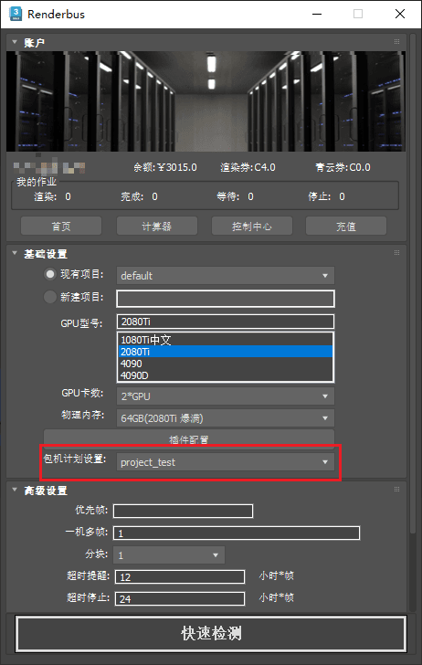422x665 pixels.
Task: Click the 账户 panel grip handle icon
Action: coord(396,42)
